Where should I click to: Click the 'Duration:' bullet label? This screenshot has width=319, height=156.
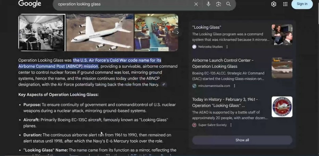pos(32,135)
